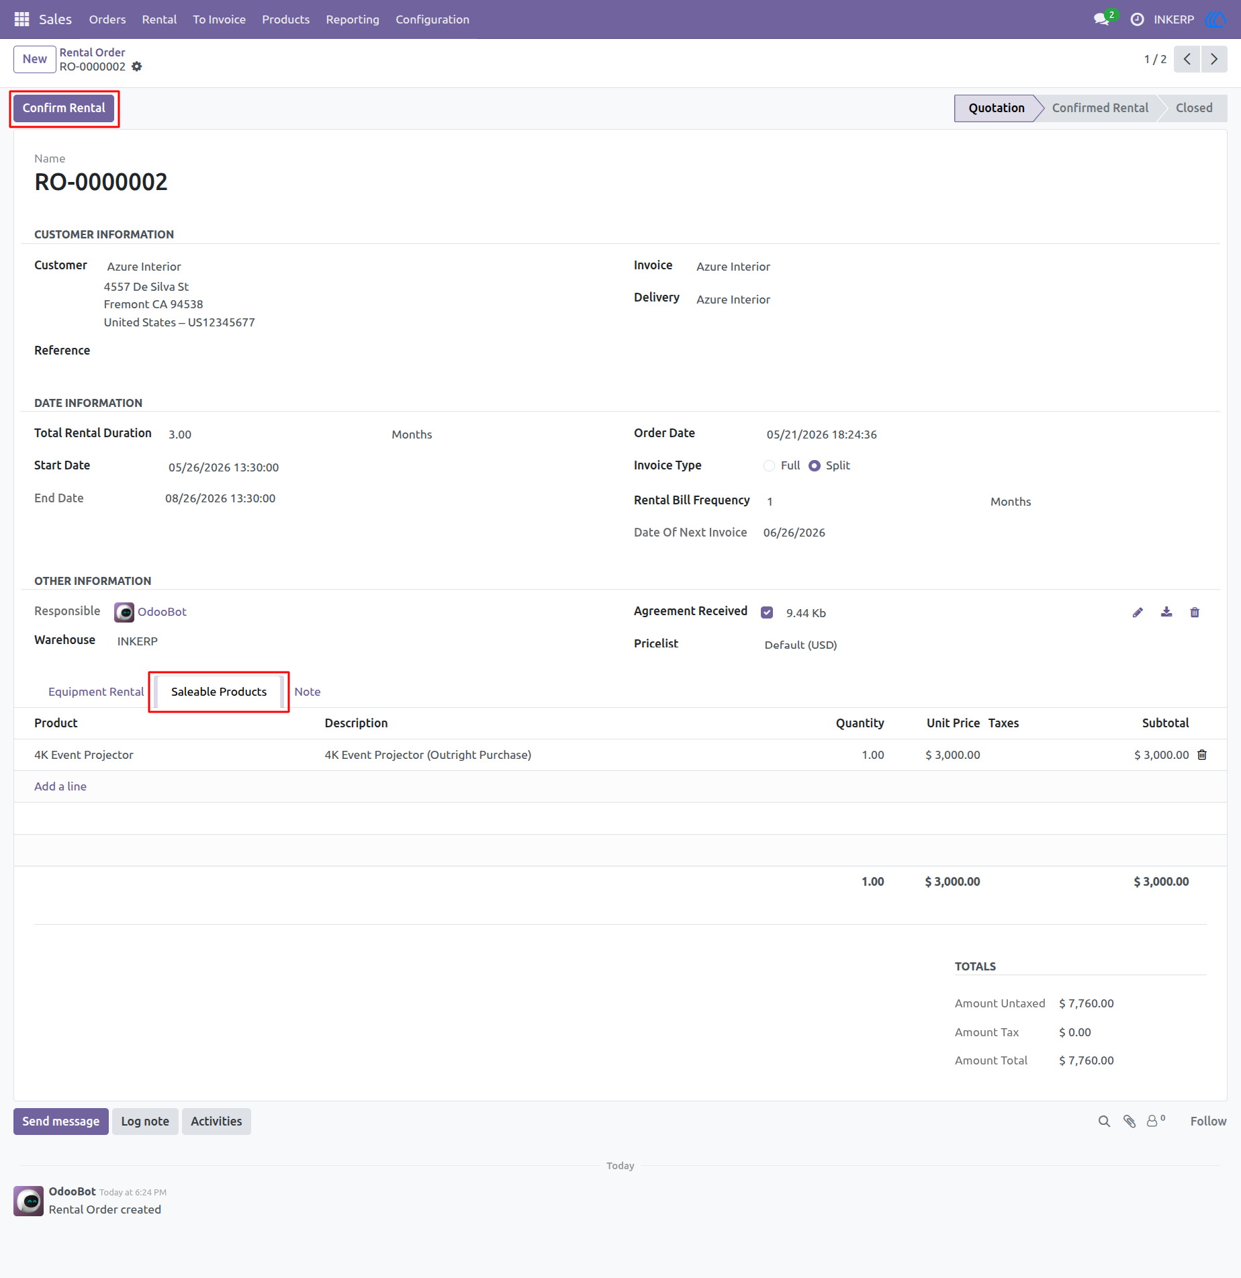
Task: Go to next record arrow
Action: click(1214, 59)
